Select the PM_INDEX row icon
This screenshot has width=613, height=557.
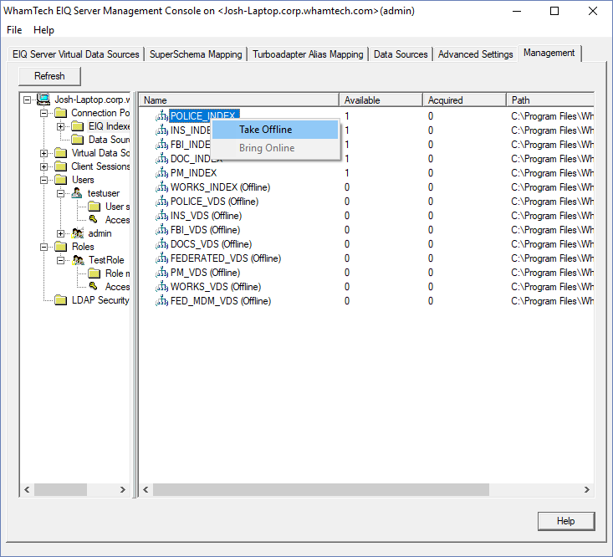coord(161,173)
